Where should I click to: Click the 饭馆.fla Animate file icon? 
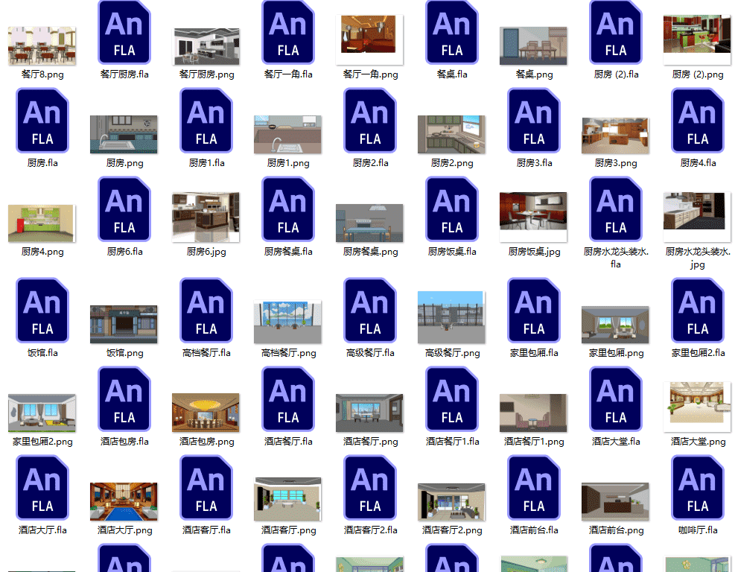pos(42,311)
